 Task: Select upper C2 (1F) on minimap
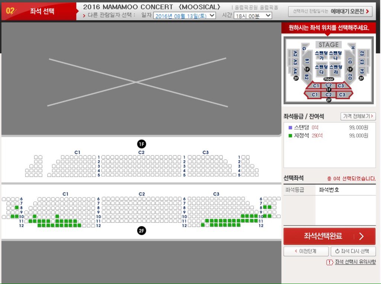(329, 85)
